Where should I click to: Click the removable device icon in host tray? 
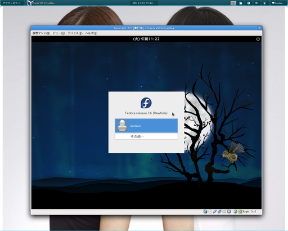[264, 3]
